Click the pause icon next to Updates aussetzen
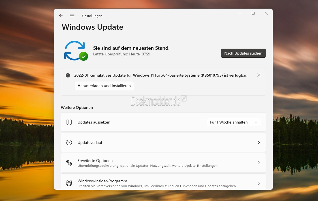This screenshot has height=201, width=318. point(69,122)
